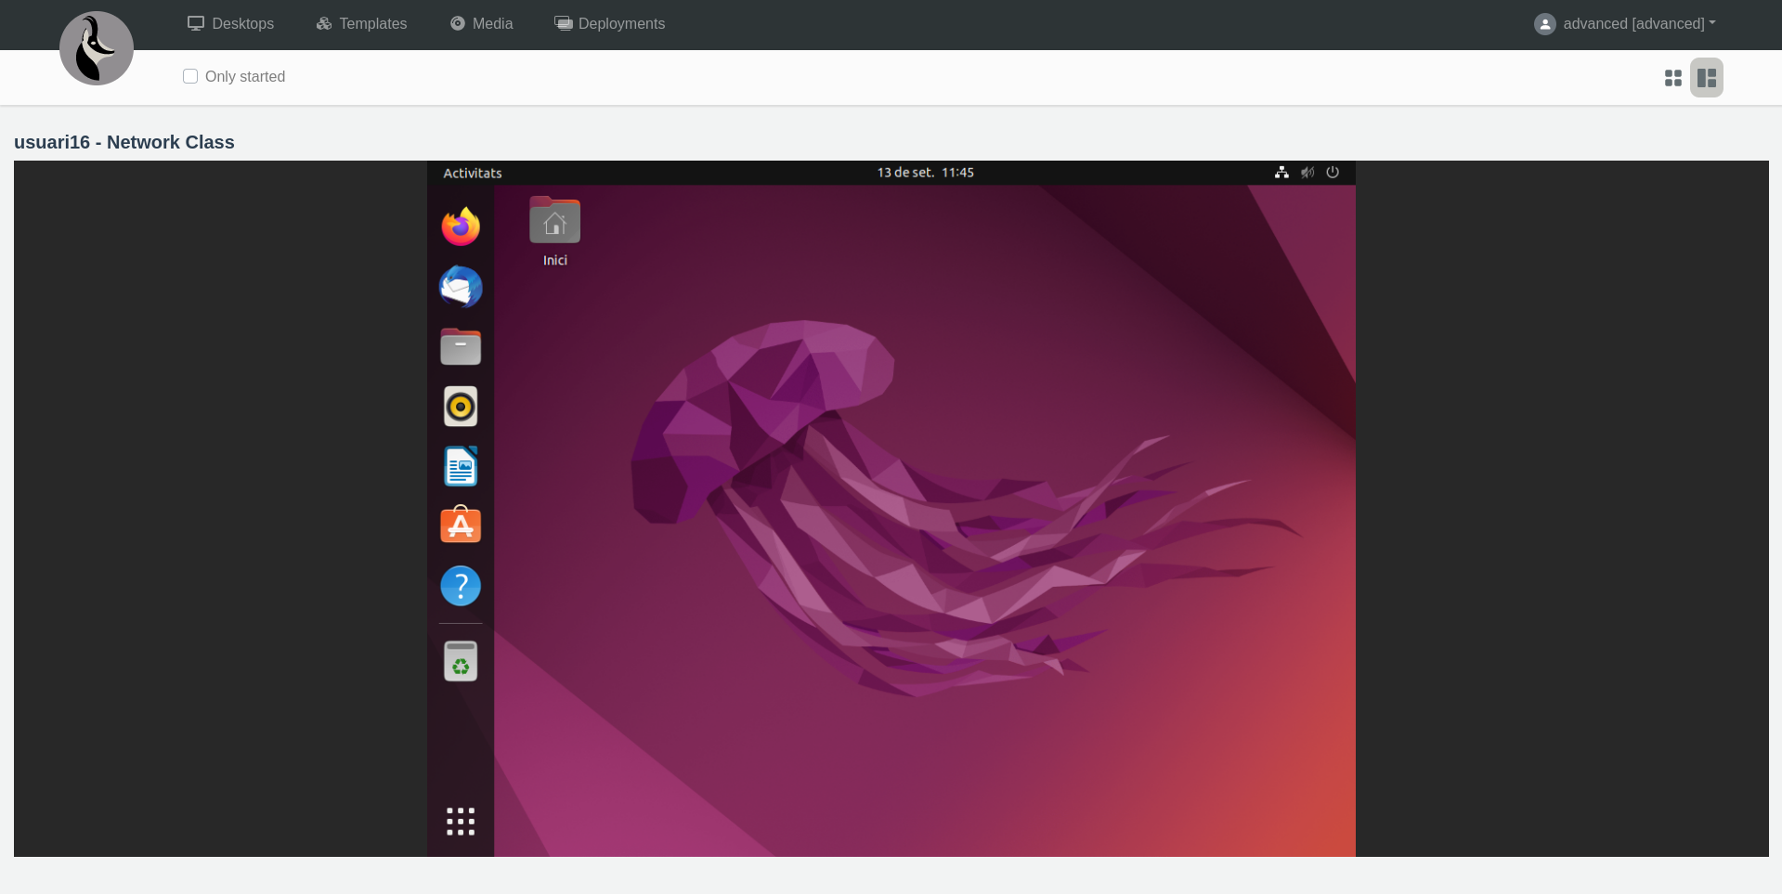The height and width of the screenshot is (894, 1782).
Task: Show applications grid button
Action: pyautogui.click(x=461, y=822)
